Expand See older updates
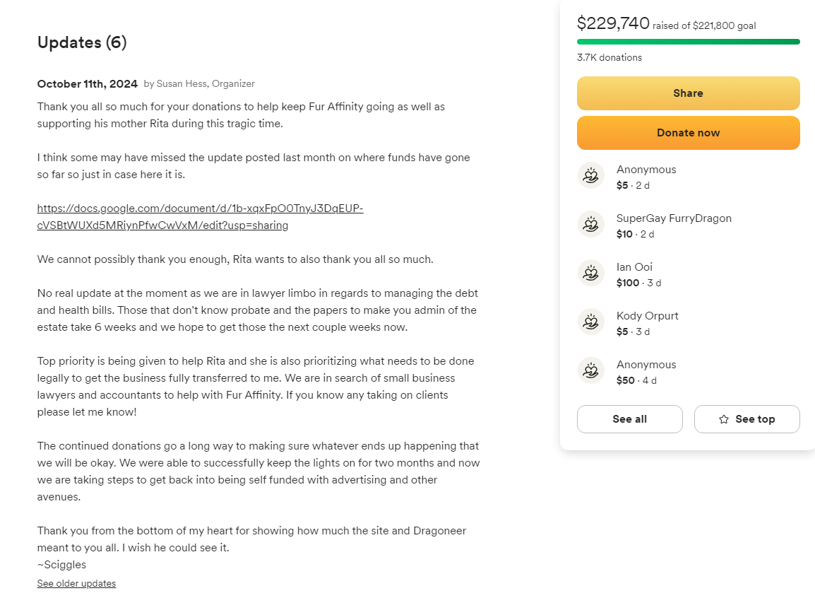The width and height of the screenshot is (815, 598). (x=76, y=583)
